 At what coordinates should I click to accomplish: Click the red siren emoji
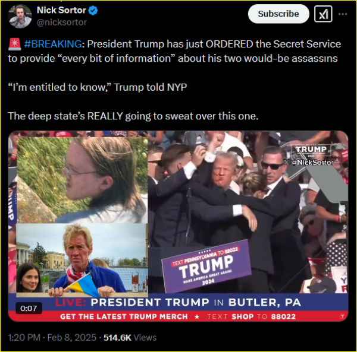pos(14,44)
